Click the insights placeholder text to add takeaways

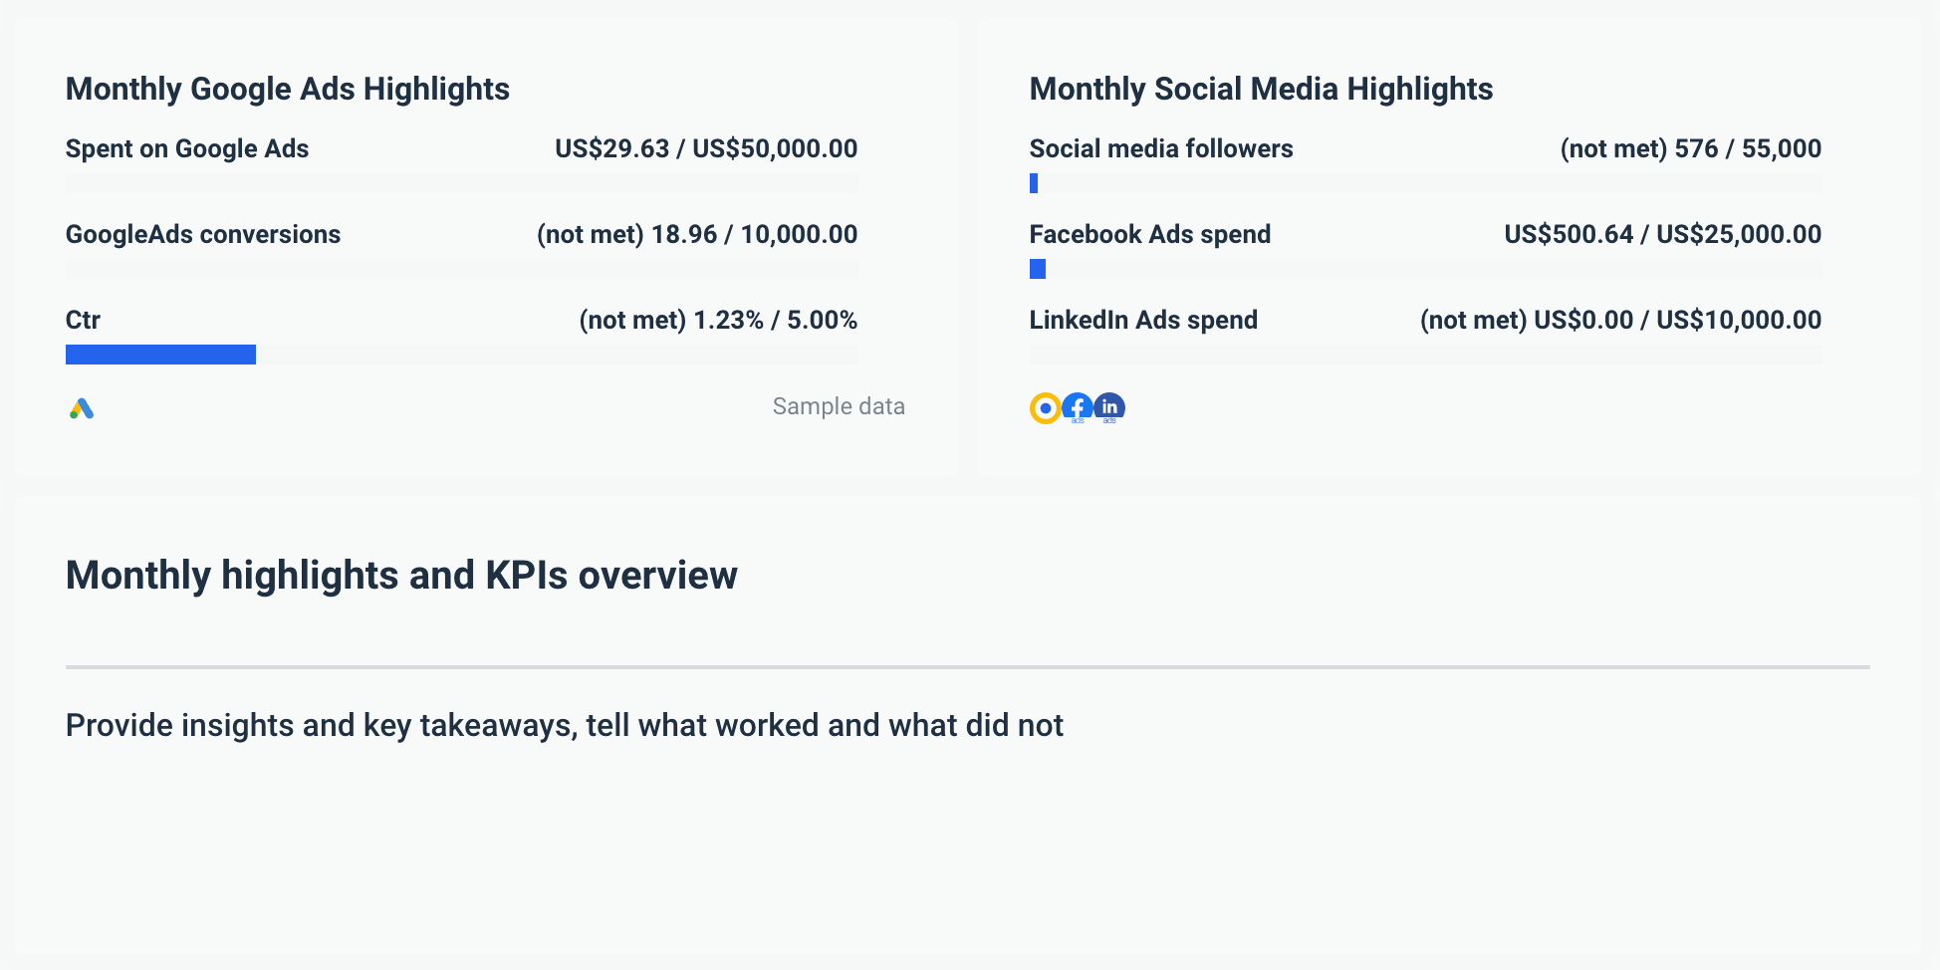(x=564, y=725)
